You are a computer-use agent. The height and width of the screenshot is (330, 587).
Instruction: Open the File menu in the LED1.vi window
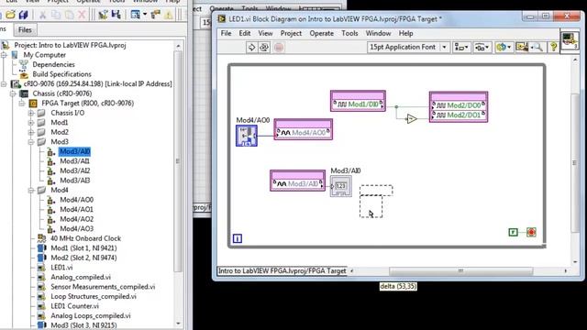[x=226, y=33]
